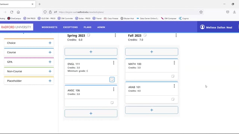Save page to Pocket
Viewport: 239px width, 134px height.
pos(227,12)
